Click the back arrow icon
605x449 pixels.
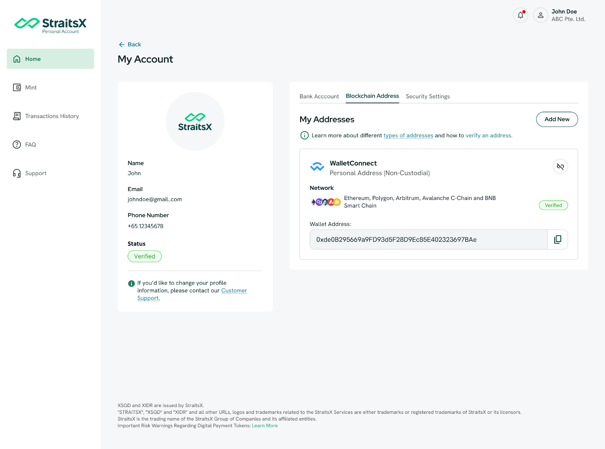tap(122, 45)
